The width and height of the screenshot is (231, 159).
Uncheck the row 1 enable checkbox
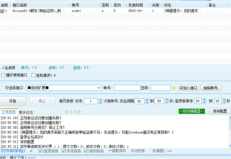click(x=2, y=11)
